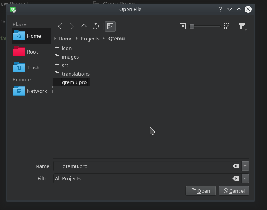Go forward with the Forward arrow
The image size is (267, 210).
pos(72,26)
